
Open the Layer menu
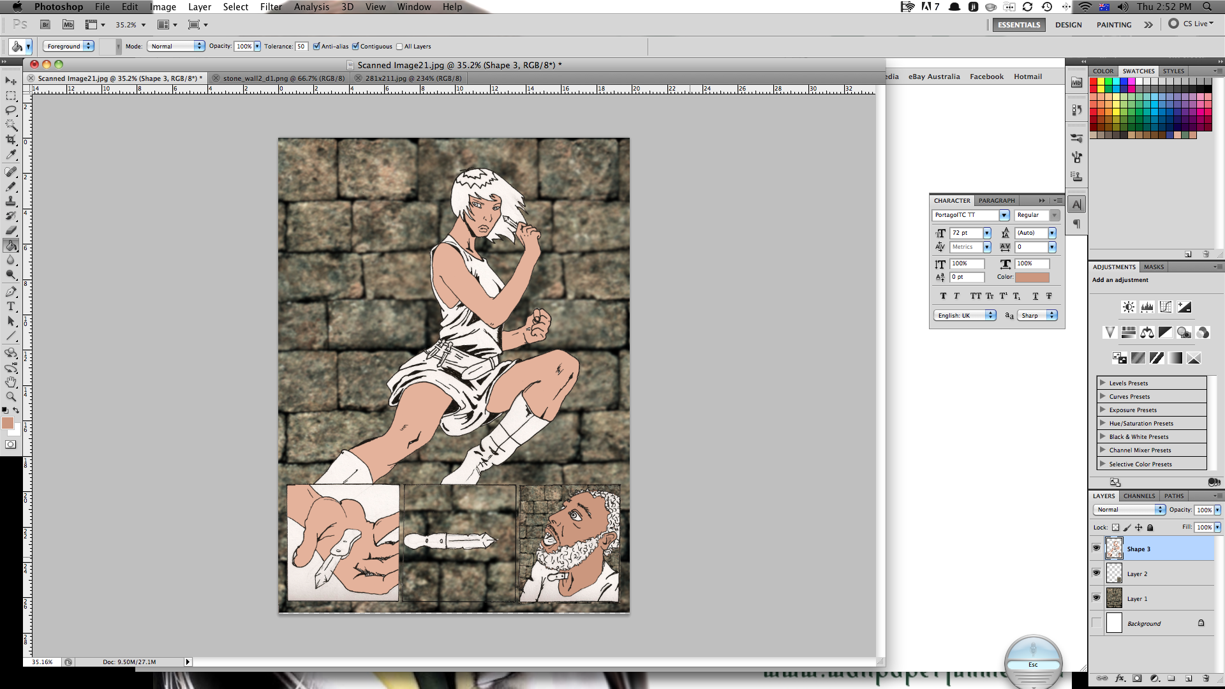click(x=199, y=6)
